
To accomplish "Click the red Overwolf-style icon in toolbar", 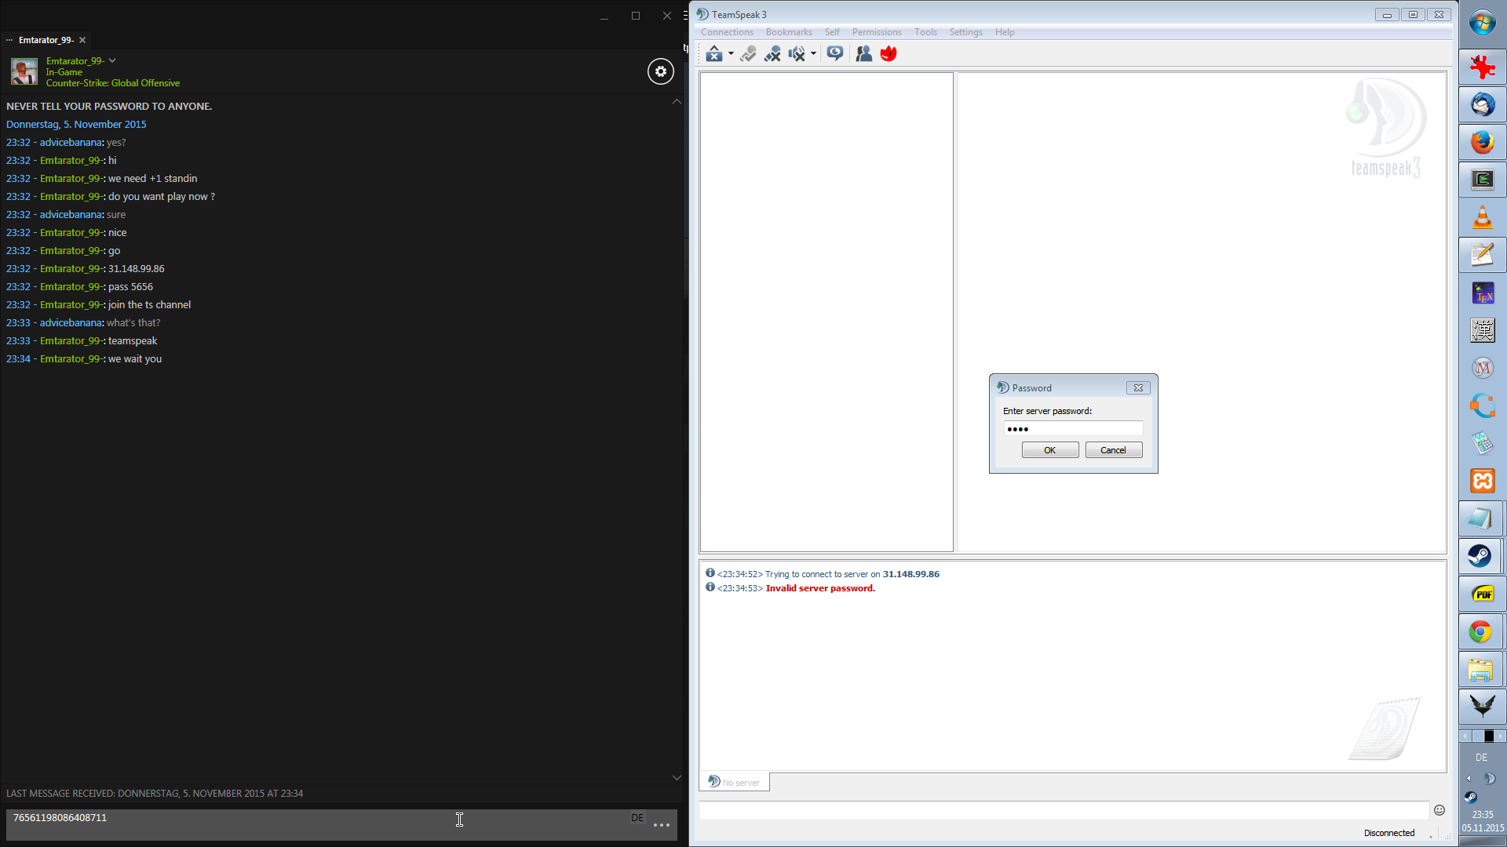I will pyautogui.click(x=889, y=53).
